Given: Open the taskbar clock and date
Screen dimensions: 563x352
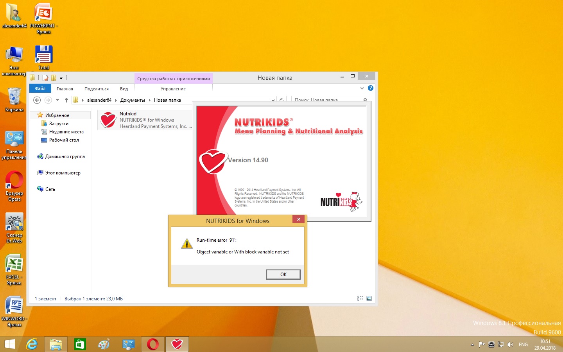Looking at the screenshot, I should [545, 345].
